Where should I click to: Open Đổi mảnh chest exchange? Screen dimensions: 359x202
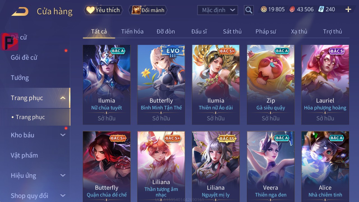point(148,10)
